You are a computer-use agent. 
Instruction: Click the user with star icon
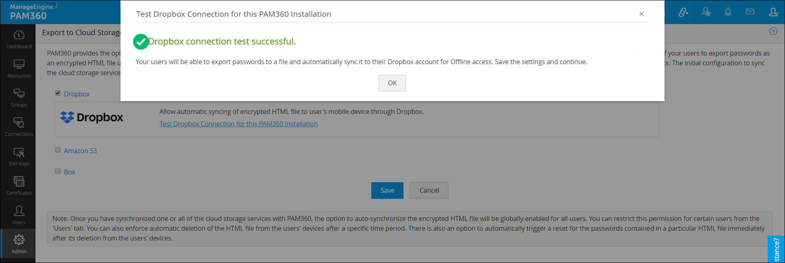click(706, 12)
